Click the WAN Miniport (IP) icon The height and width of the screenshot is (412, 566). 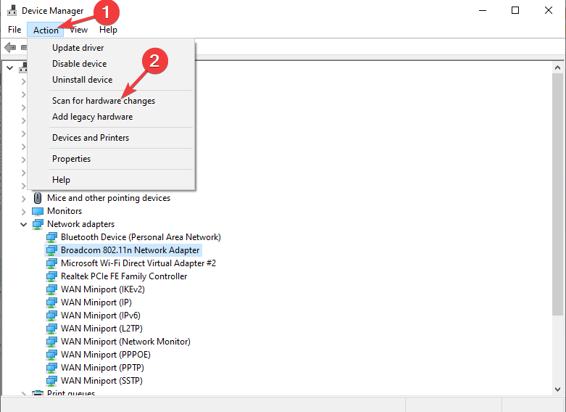[x=51, y=302]
